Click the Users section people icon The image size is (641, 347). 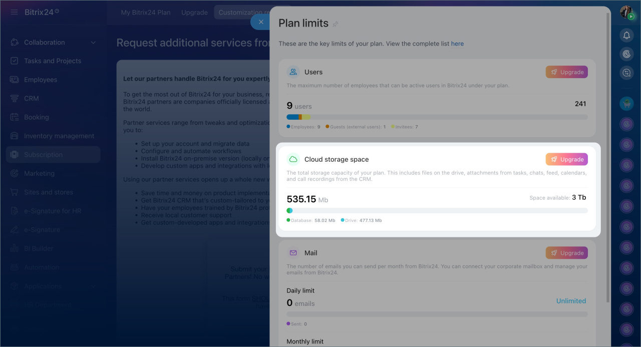point(293,72)
